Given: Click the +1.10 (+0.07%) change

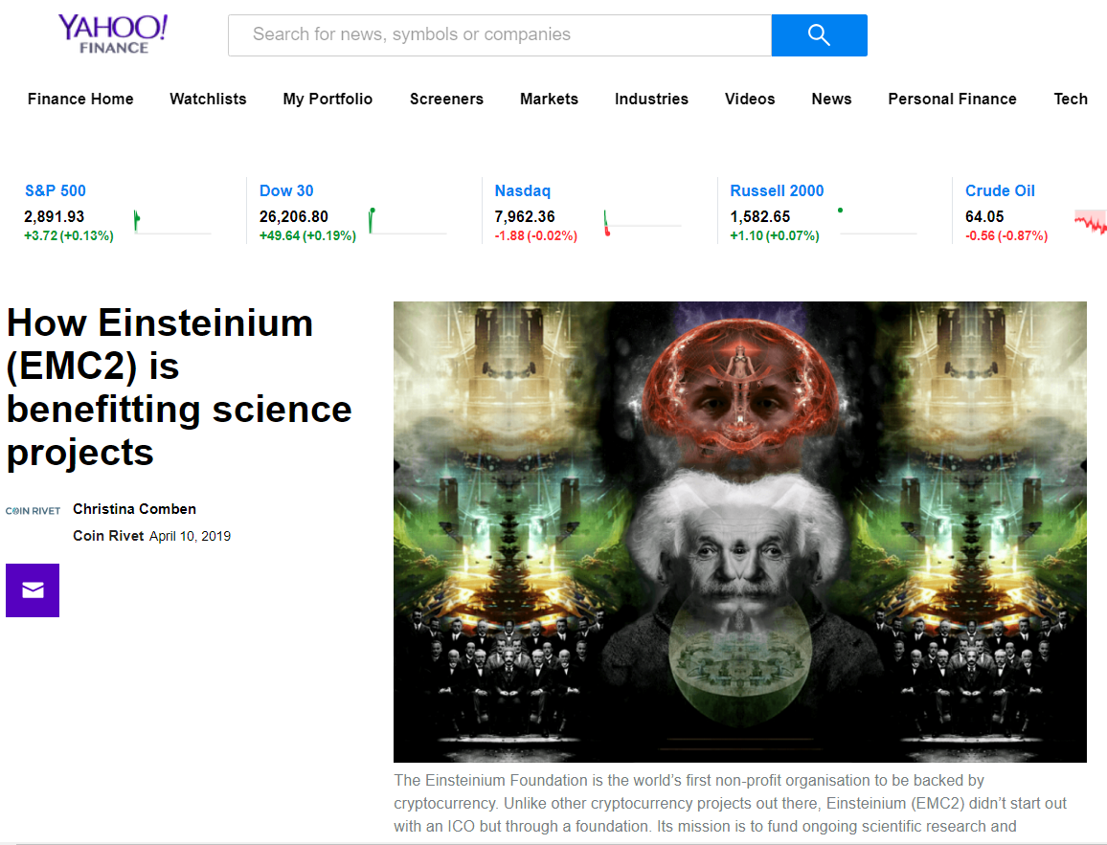Looking at the screenshot, I should point(775,235).
